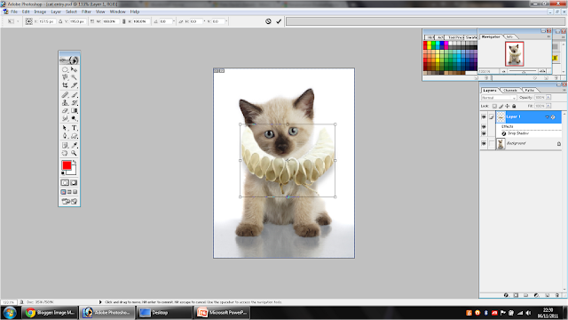Select the Path Selection arrow tool
568x320 pixels.
pos(65,128)
